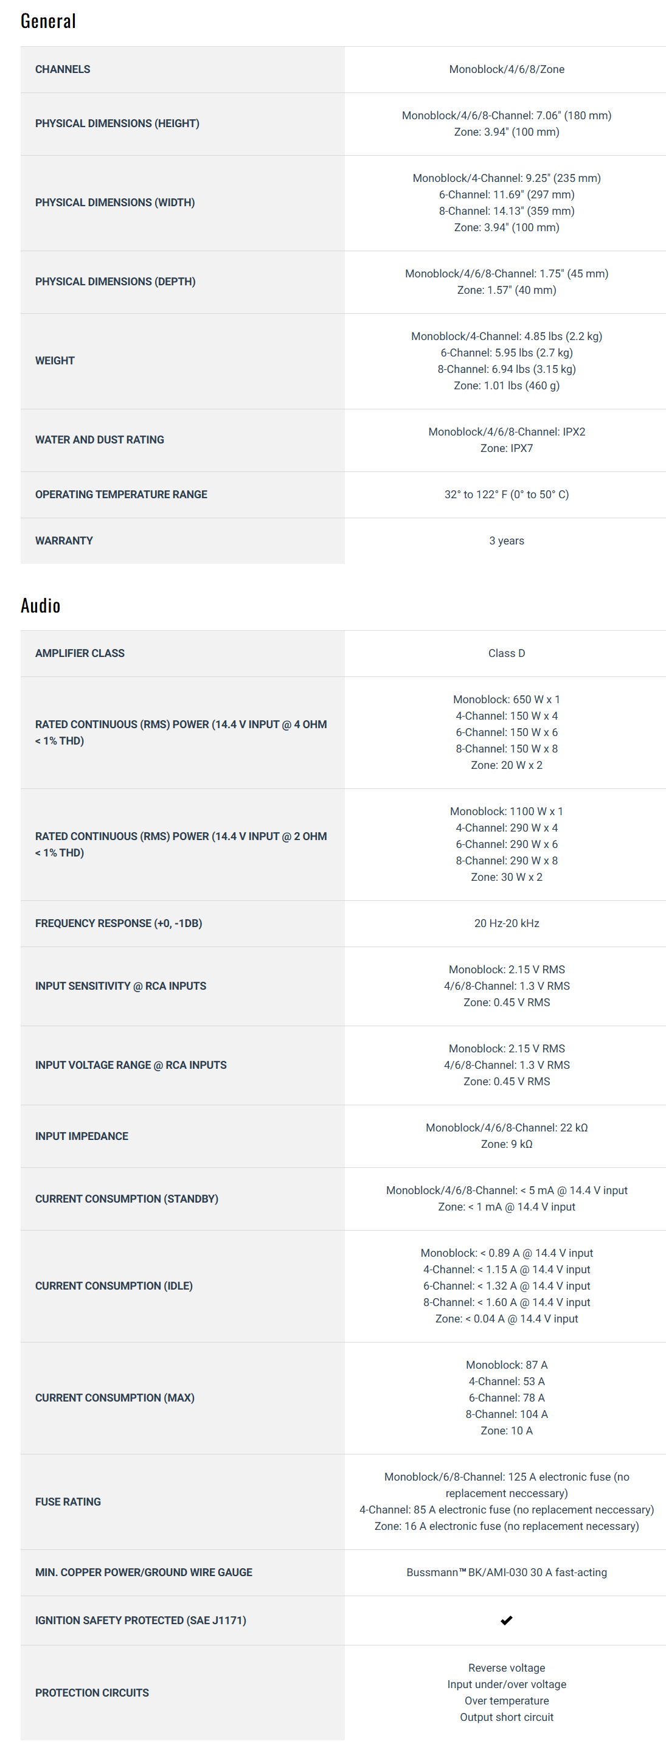Screen dimensions: 666x1758
Task: Click the Class D value
Action: (506, 654)
